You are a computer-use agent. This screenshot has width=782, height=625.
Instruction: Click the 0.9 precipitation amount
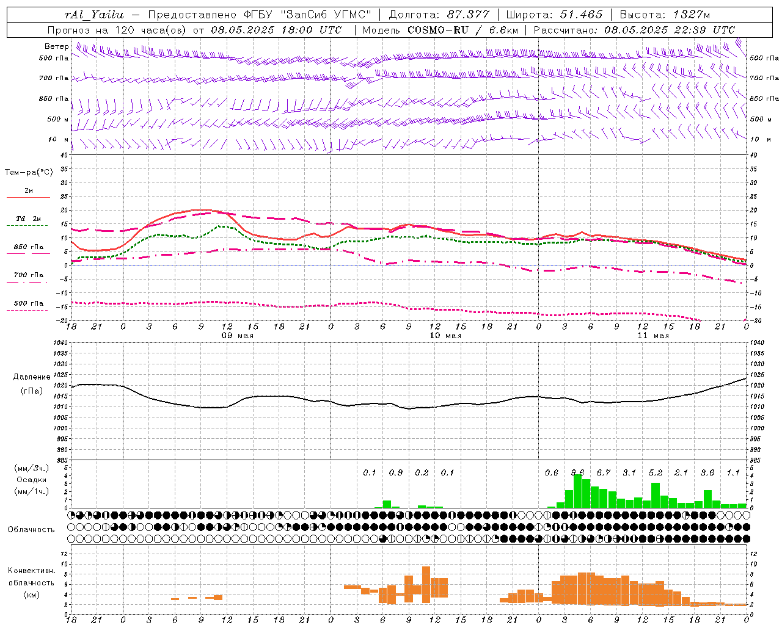click(x=395, y=473)
